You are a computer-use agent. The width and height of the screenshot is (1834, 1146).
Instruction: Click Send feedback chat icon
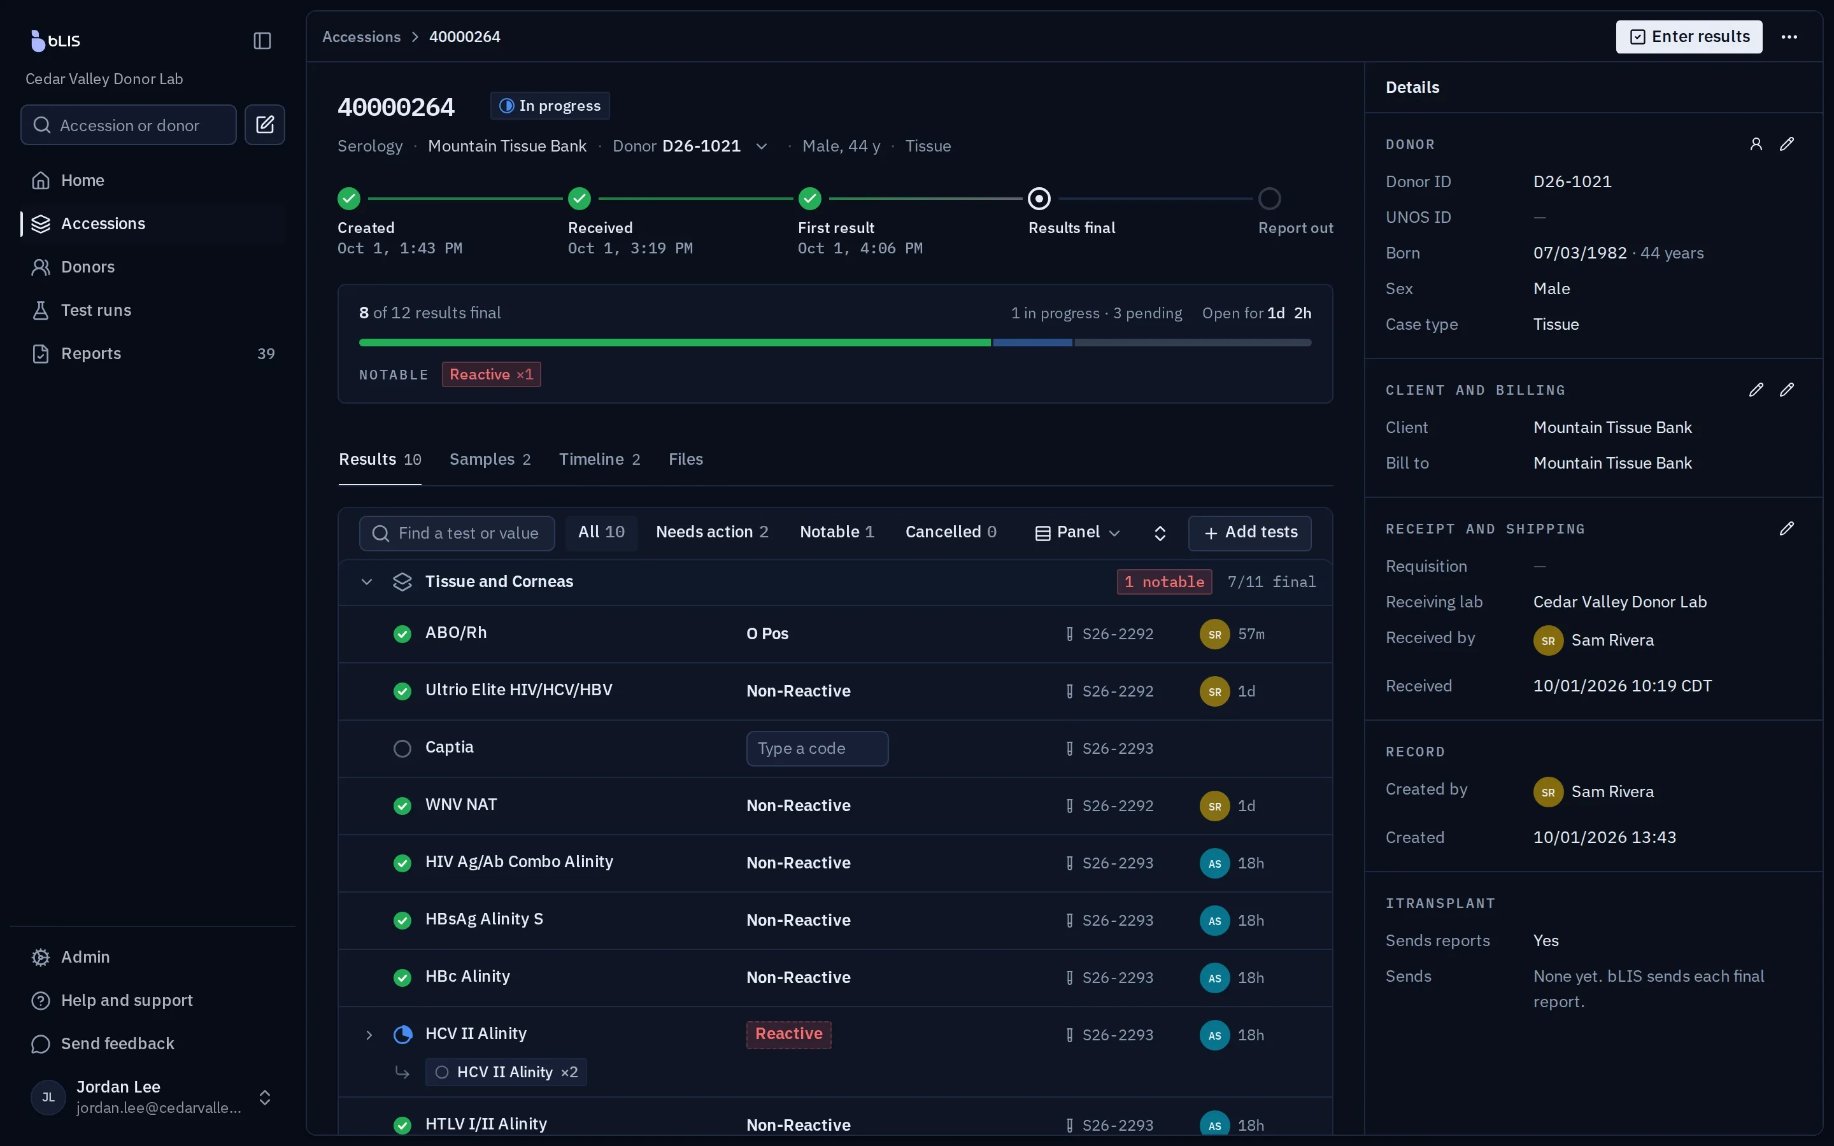coord(41,1043)
